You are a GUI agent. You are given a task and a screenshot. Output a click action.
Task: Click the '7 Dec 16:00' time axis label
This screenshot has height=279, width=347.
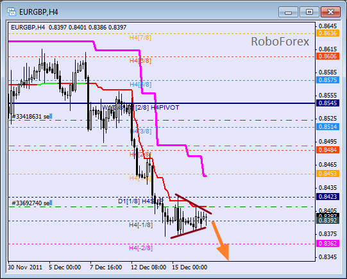click(x=106, y=267)
